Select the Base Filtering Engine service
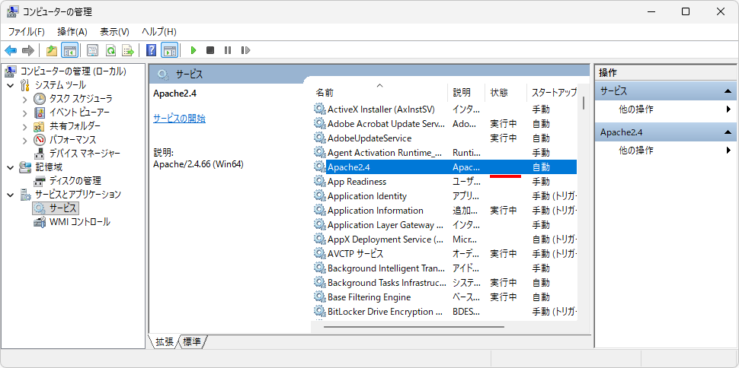The width and height of the screenshot is (739, 368). pos(444,297)
